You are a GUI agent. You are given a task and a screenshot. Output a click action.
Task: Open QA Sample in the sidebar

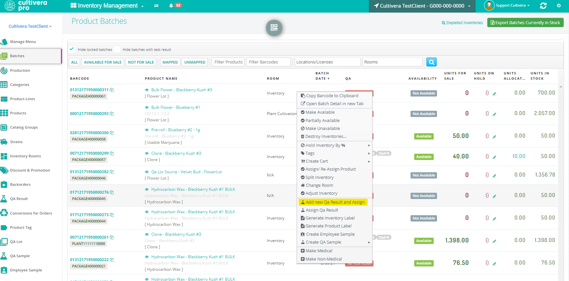[20, 256]
